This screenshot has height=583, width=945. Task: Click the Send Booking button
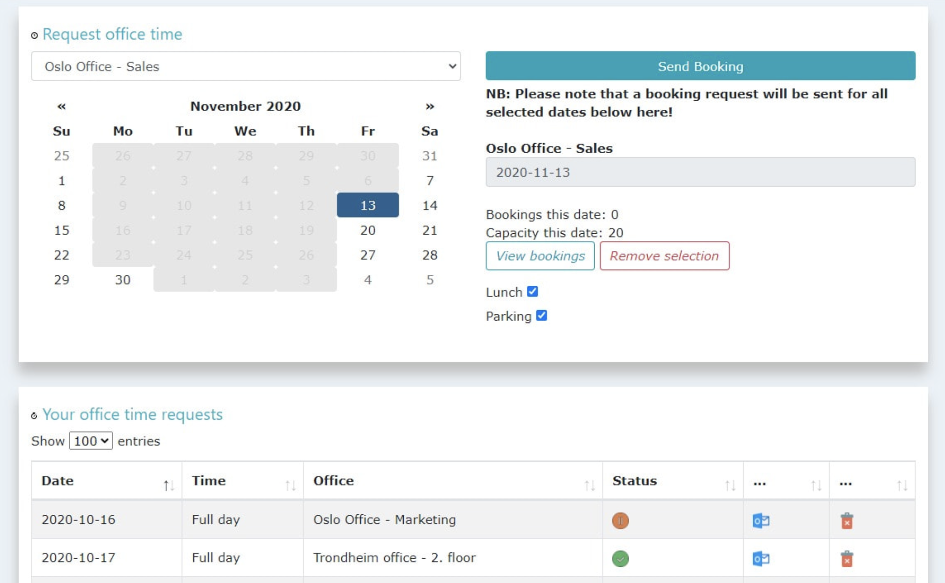(x=700, y=66)
